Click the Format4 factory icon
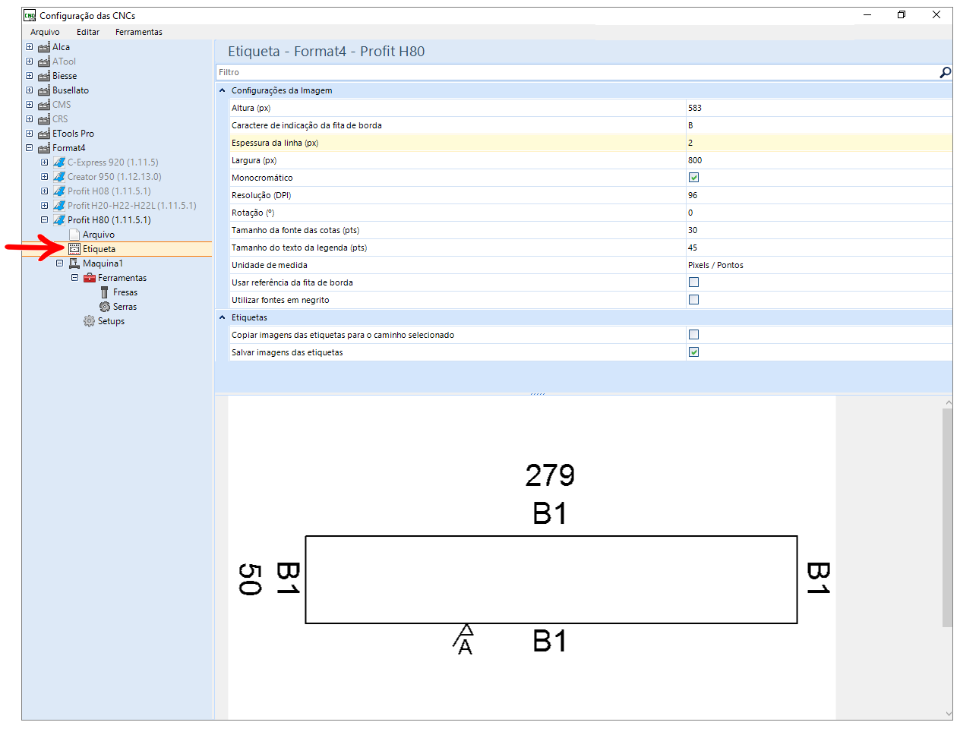The image size is (960, 738). [x=44, y=148]
